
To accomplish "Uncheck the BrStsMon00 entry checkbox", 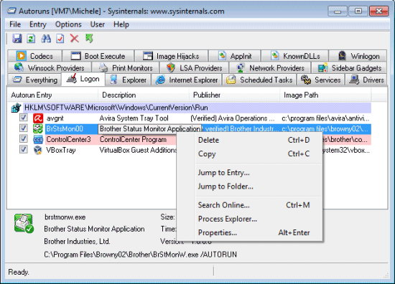I will click(24, 128).
